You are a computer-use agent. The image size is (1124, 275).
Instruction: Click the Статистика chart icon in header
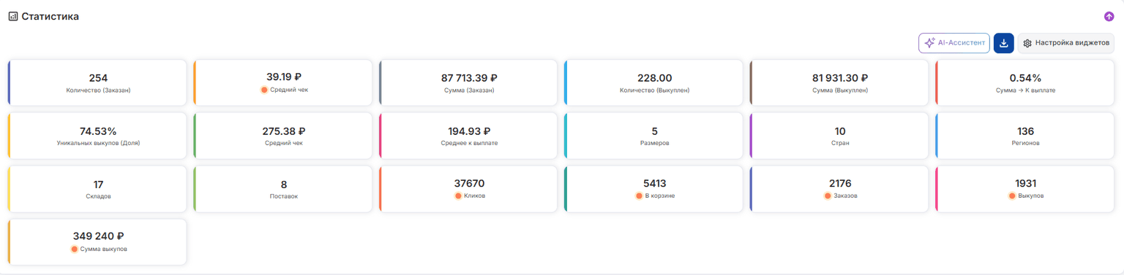coord(13,16)
